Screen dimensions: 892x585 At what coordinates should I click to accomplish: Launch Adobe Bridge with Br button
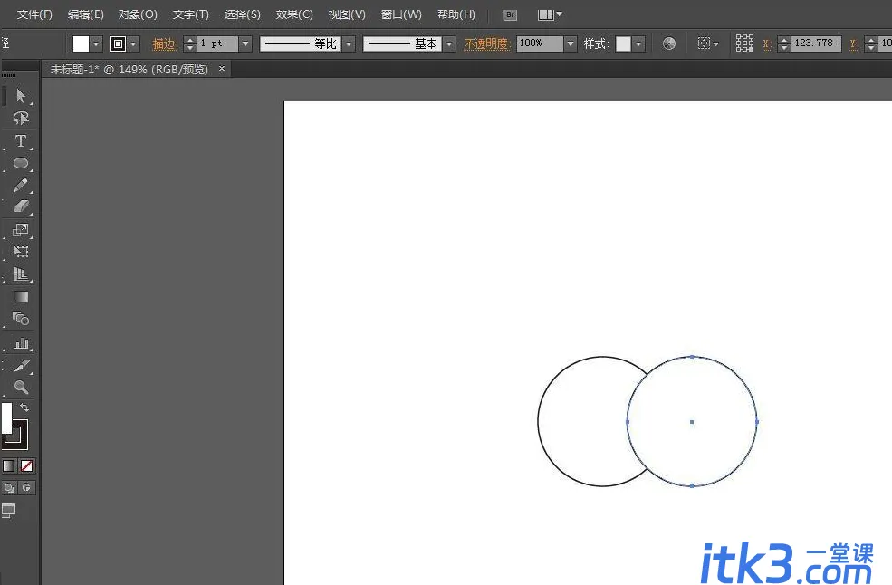click(510, 15)
